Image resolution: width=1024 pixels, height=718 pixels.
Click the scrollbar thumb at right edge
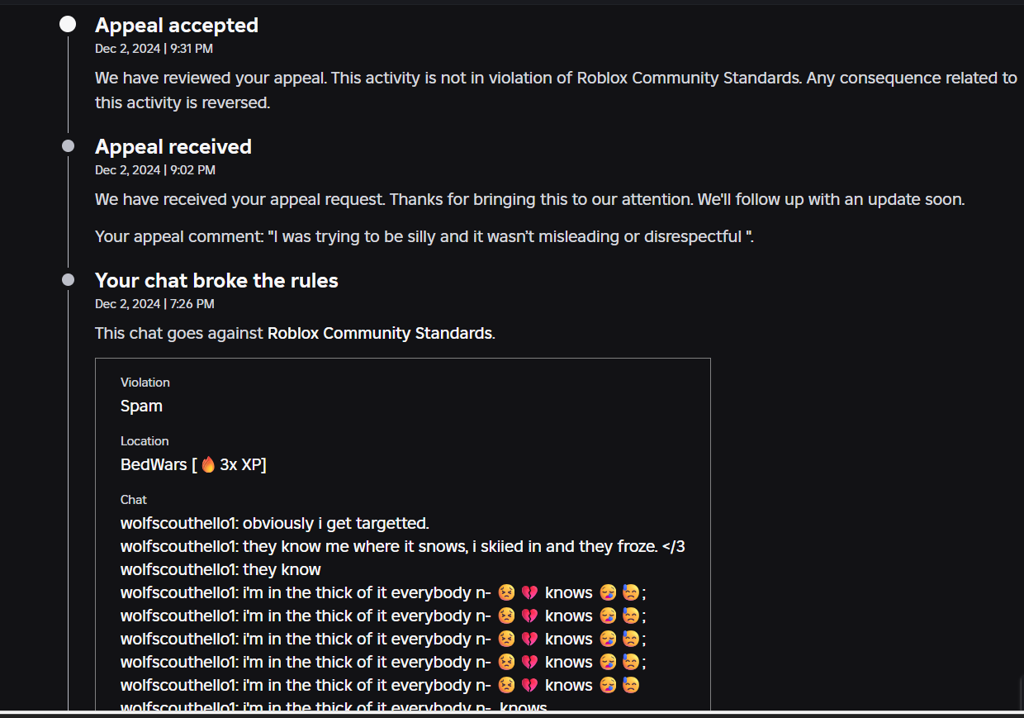[1020, 692]
